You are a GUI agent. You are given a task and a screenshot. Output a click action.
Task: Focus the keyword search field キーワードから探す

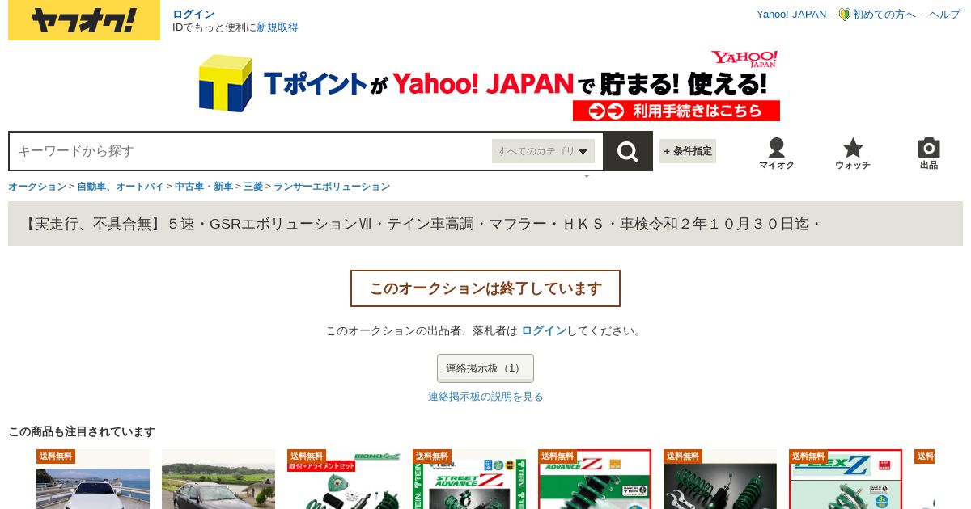[251, 151]
